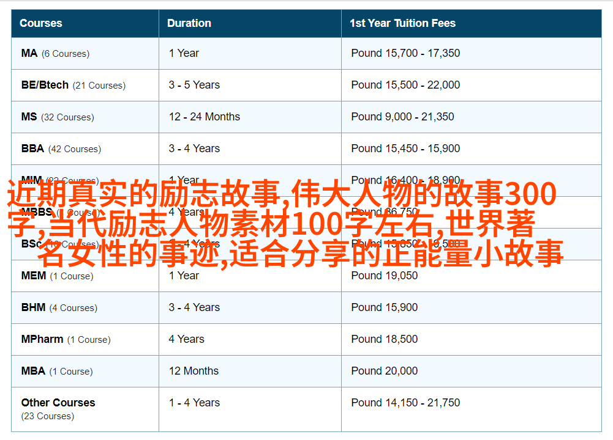Select the BHM course name
The height and width of the screenshot is (440, 613).
(x=33, y=307)
